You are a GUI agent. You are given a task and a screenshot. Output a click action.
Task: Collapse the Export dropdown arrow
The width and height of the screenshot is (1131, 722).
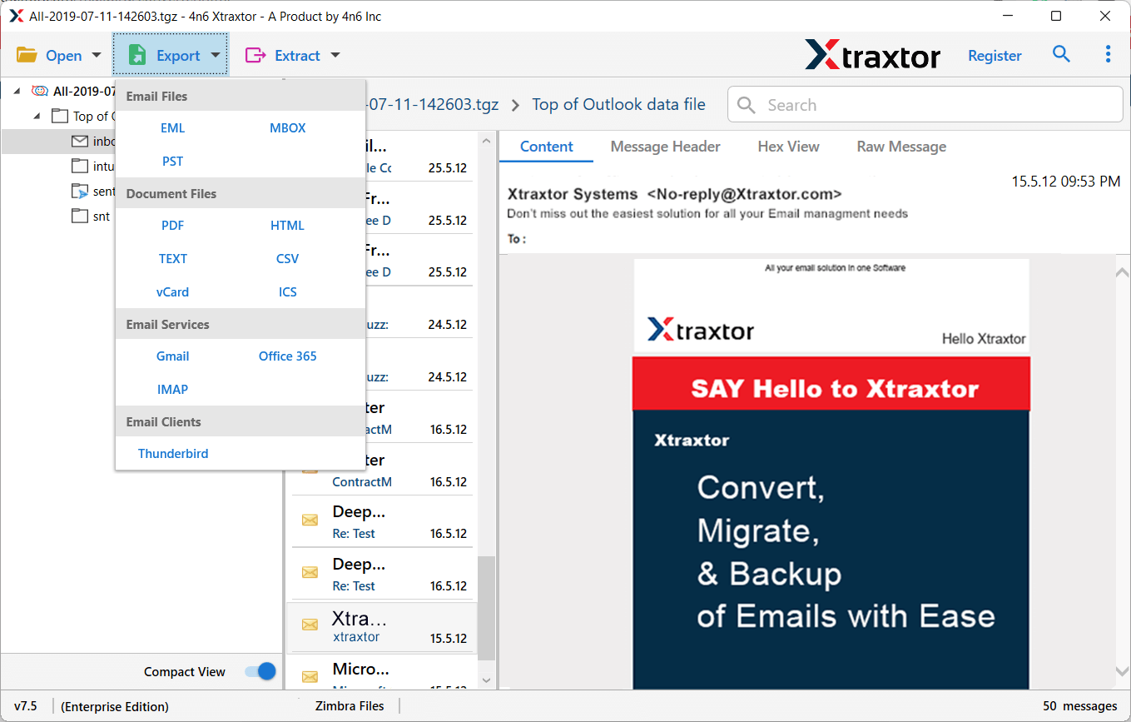[x=215, y=56]
